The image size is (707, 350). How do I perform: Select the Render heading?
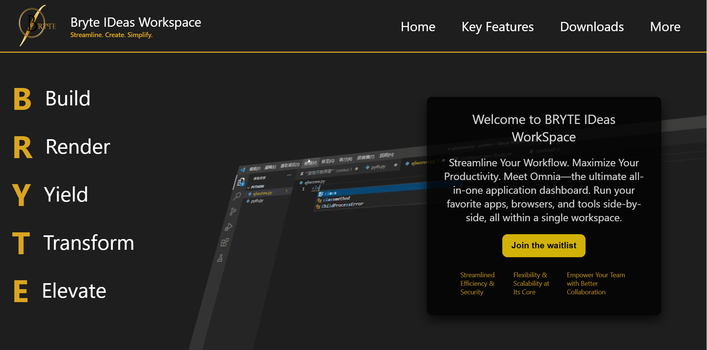(x=78, y=147)
